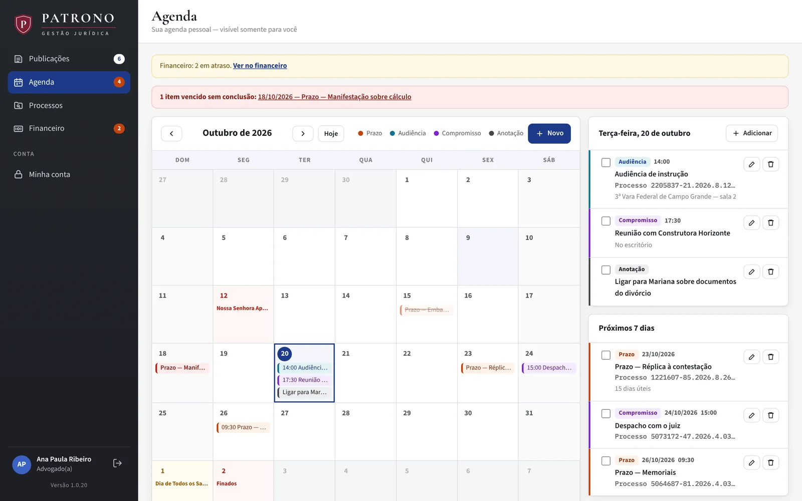Open Prazo — Réplic event on day 23

[x=488, y=368]
